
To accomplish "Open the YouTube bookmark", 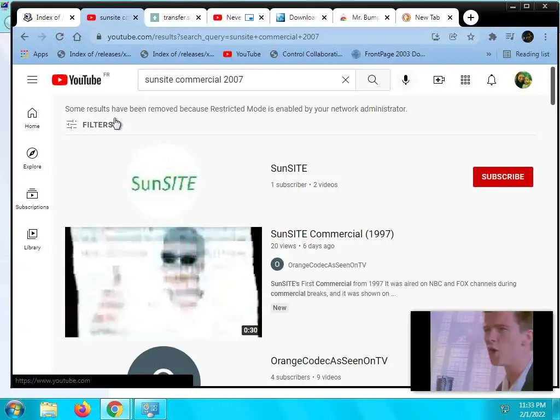I will tap(242, 54).
